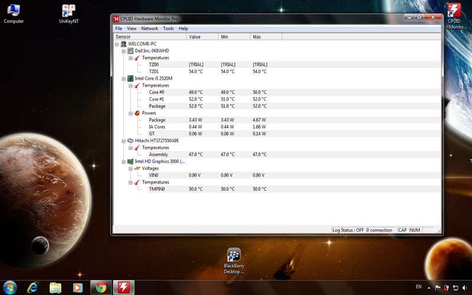
Task: Sort by the Max column header
Action: point(266,37)
